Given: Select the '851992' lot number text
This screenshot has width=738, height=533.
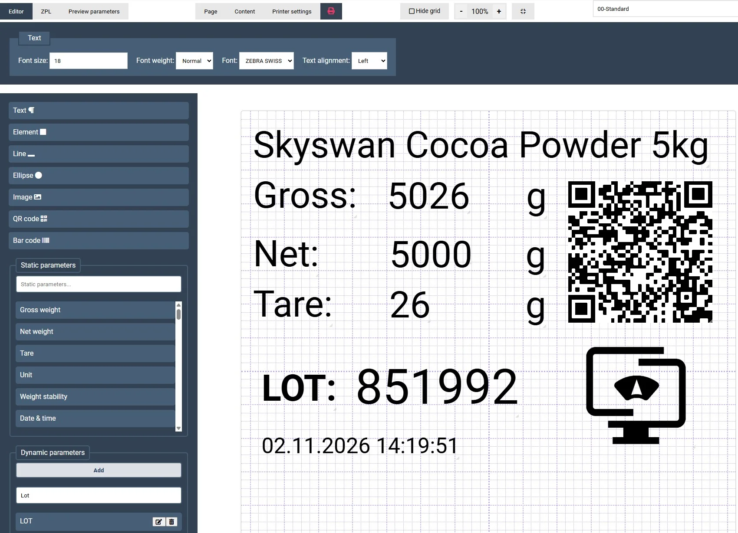Looking at the screenshot, I should coord(437,387).
